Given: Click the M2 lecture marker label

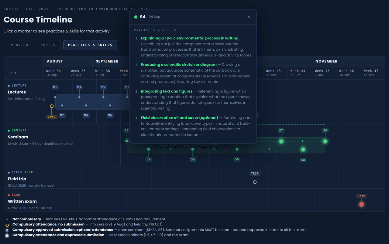Looking at the screenshot, I should pos(62,115).
